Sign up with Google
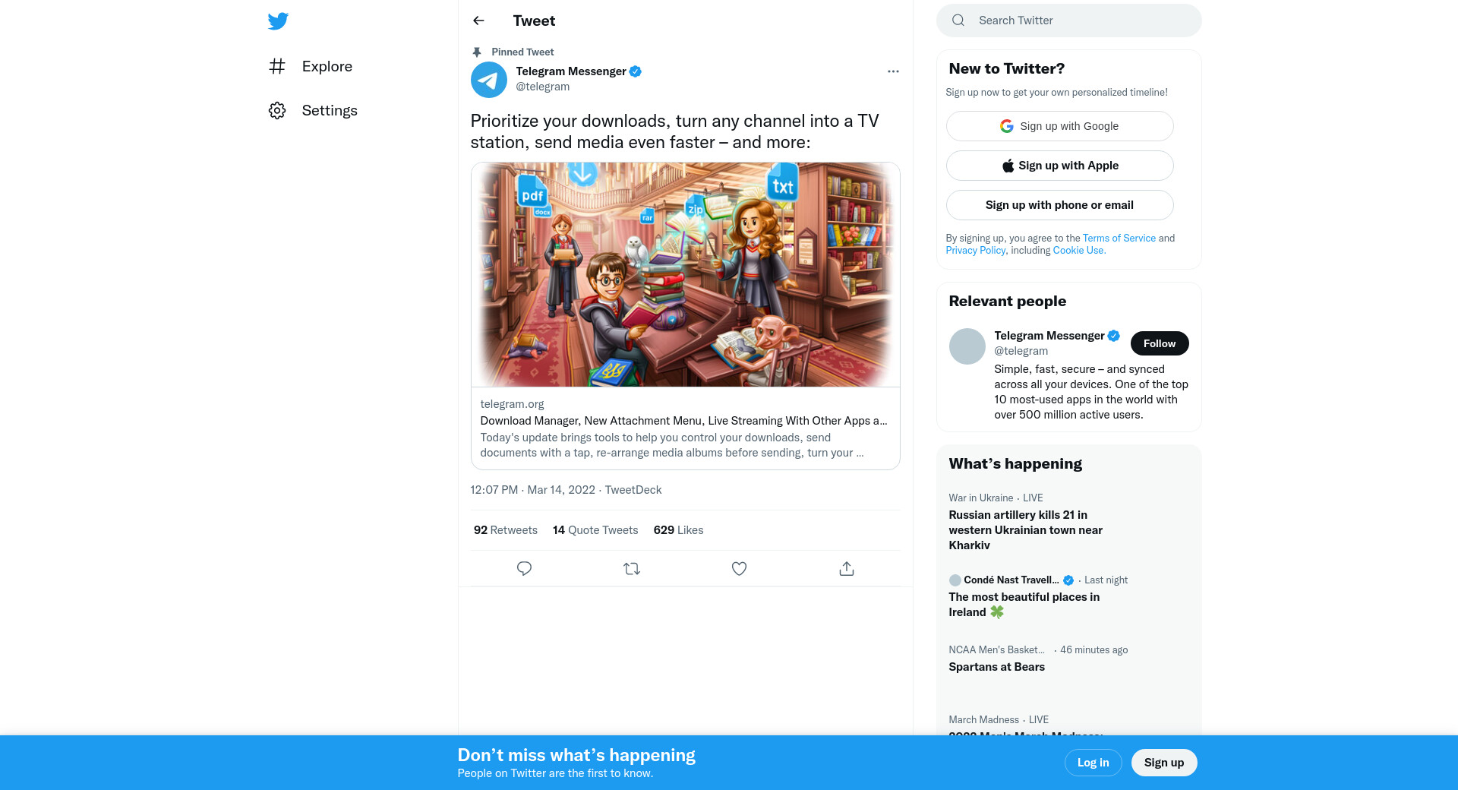 click(1059, 126)
